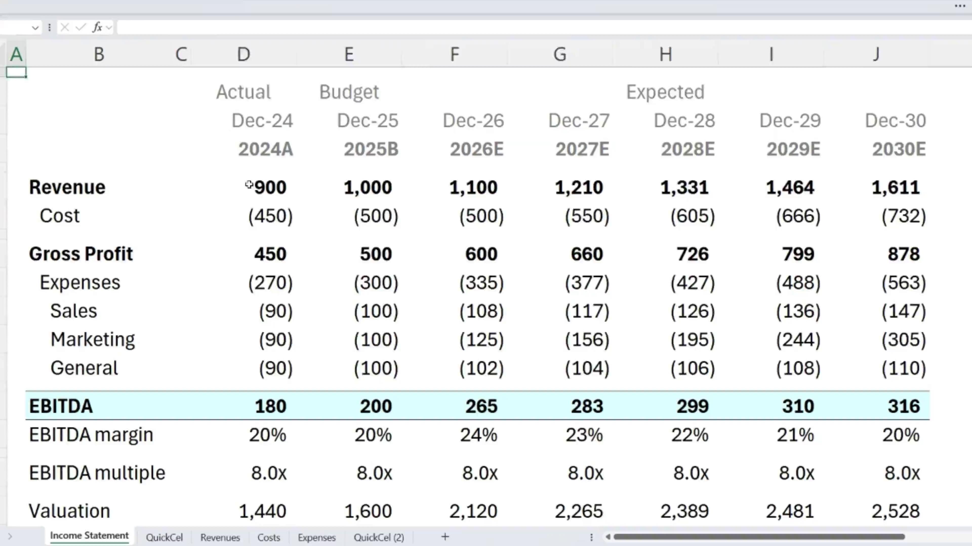Add a new sheet with plus icon
This screenshot has height=546, width=972.
point(445,537)
